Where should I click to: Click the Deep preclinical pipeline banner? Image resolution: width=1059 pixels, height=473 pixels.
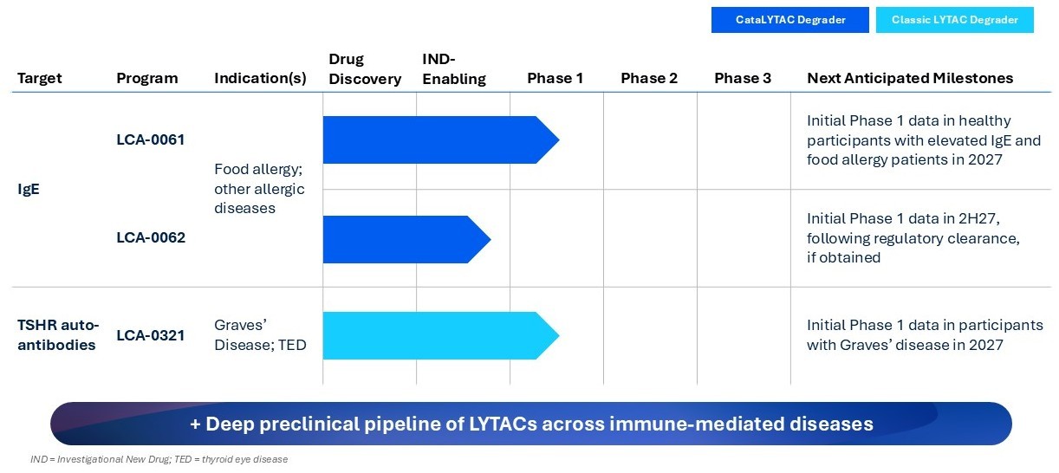point(531,424)
